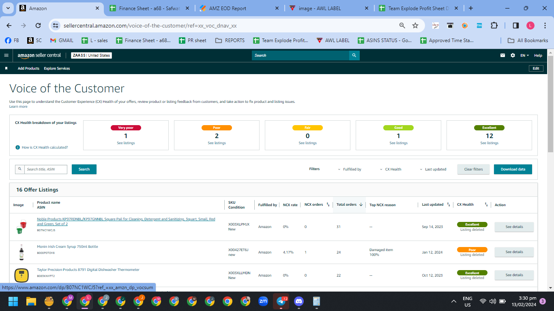Click the Edit button in the navigation bar
554x311 pixels.
(536, 68)
